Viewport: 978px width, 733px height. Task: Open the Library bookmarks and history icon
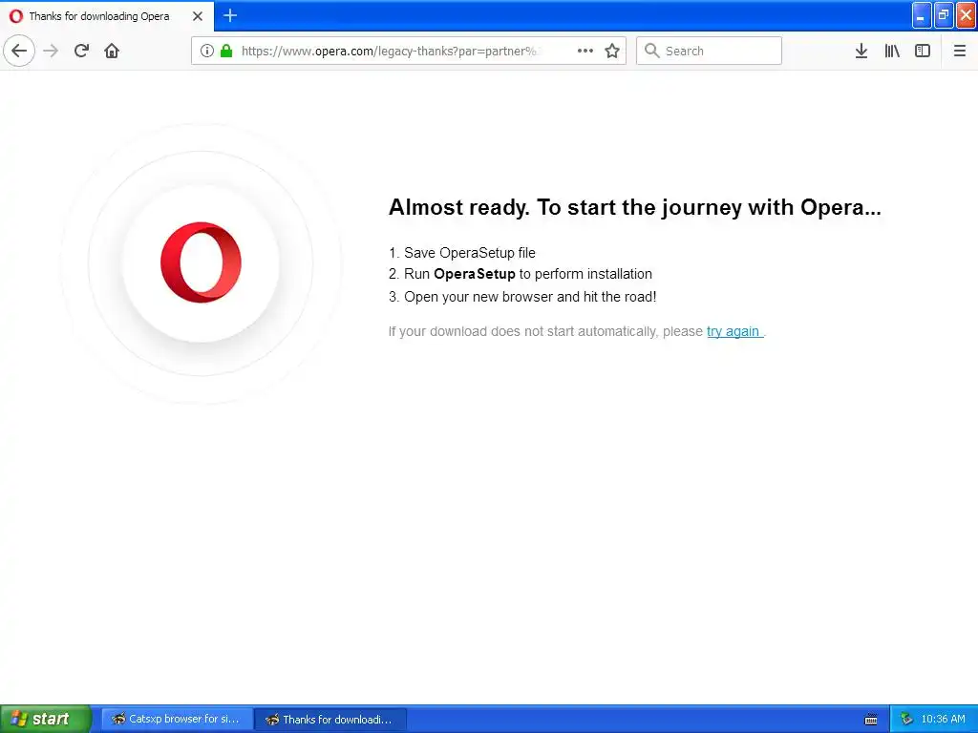click(x=892, y=51)
